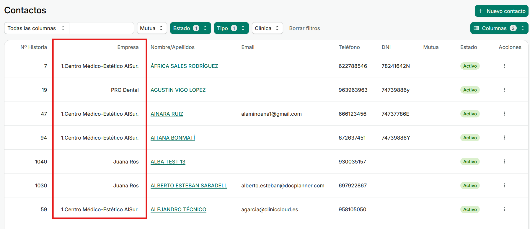Open row actions for AITANA BONMATÍ
Image resolution: width=530 pixels, height=229 pixels.
tap(504, 138)
